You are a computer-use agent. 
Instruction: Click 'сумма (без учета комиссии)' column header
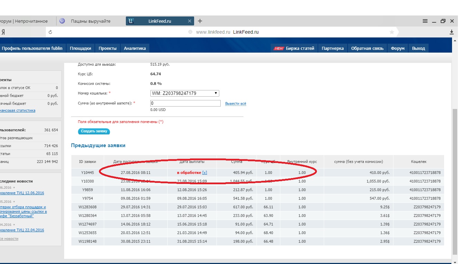tap(359, 162)
